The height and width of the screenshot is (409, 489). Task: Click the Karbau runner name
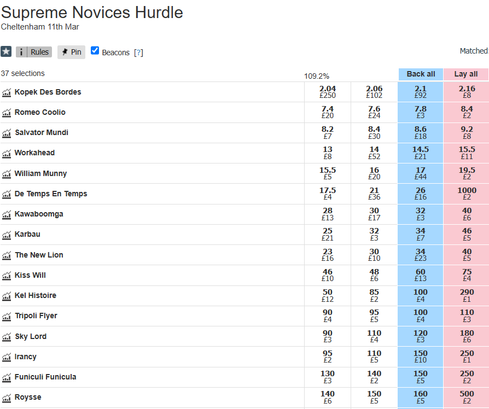(27, 234)
